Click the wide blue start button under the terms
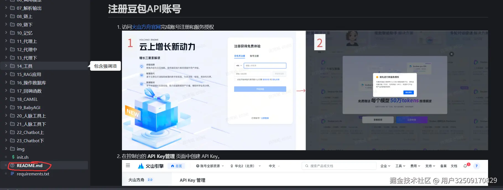Image resolution: width=503 pixels, height=190 pixels. (x=260, y=89)
